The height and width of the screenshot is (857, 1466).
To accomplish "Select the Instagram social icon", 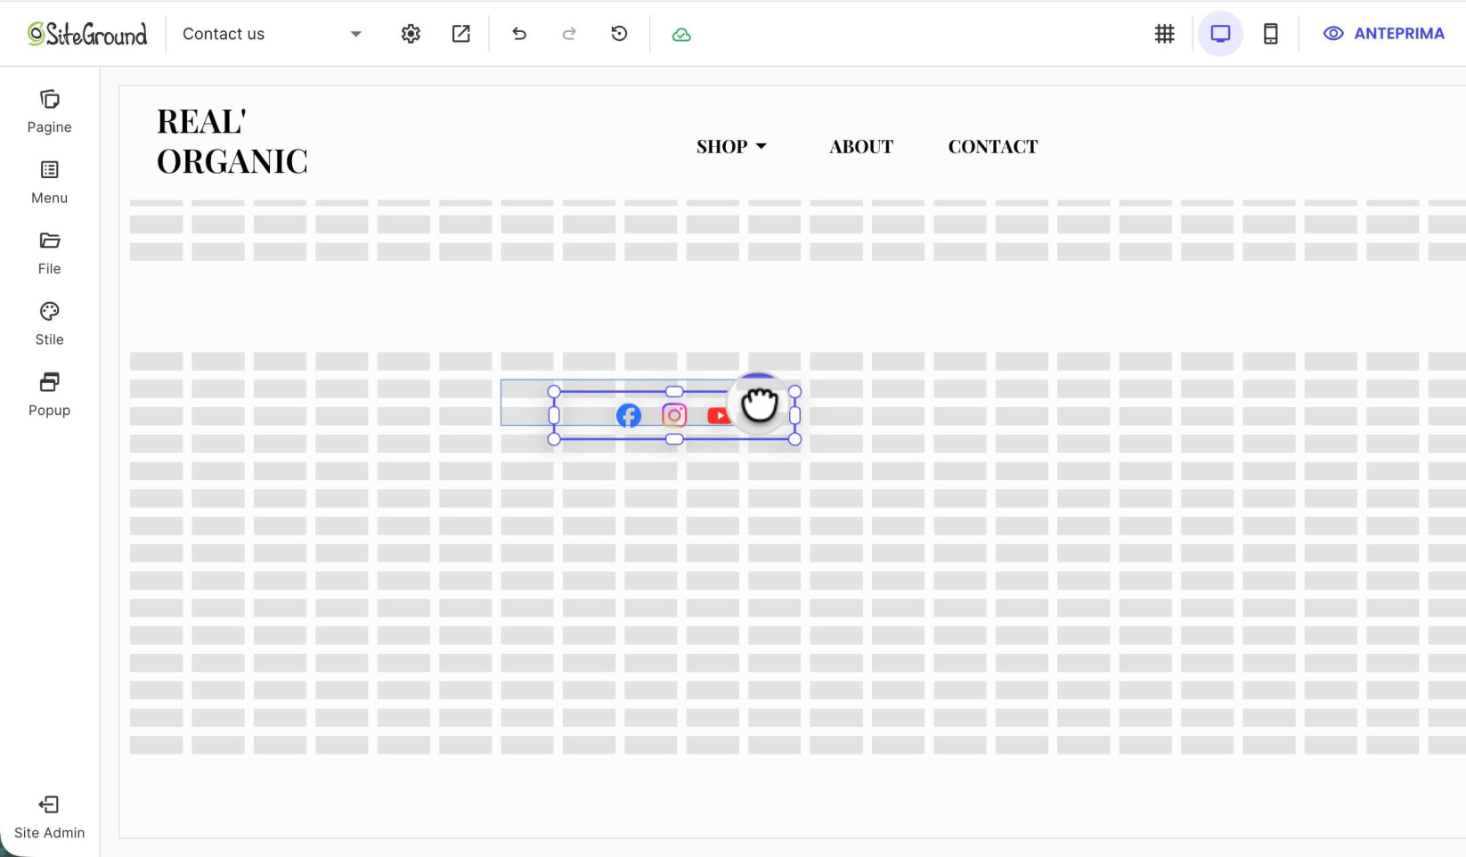I will [x=674, y=415].
